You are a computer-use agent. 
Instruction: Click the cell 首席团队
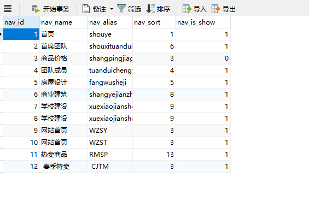click(63, 46)
